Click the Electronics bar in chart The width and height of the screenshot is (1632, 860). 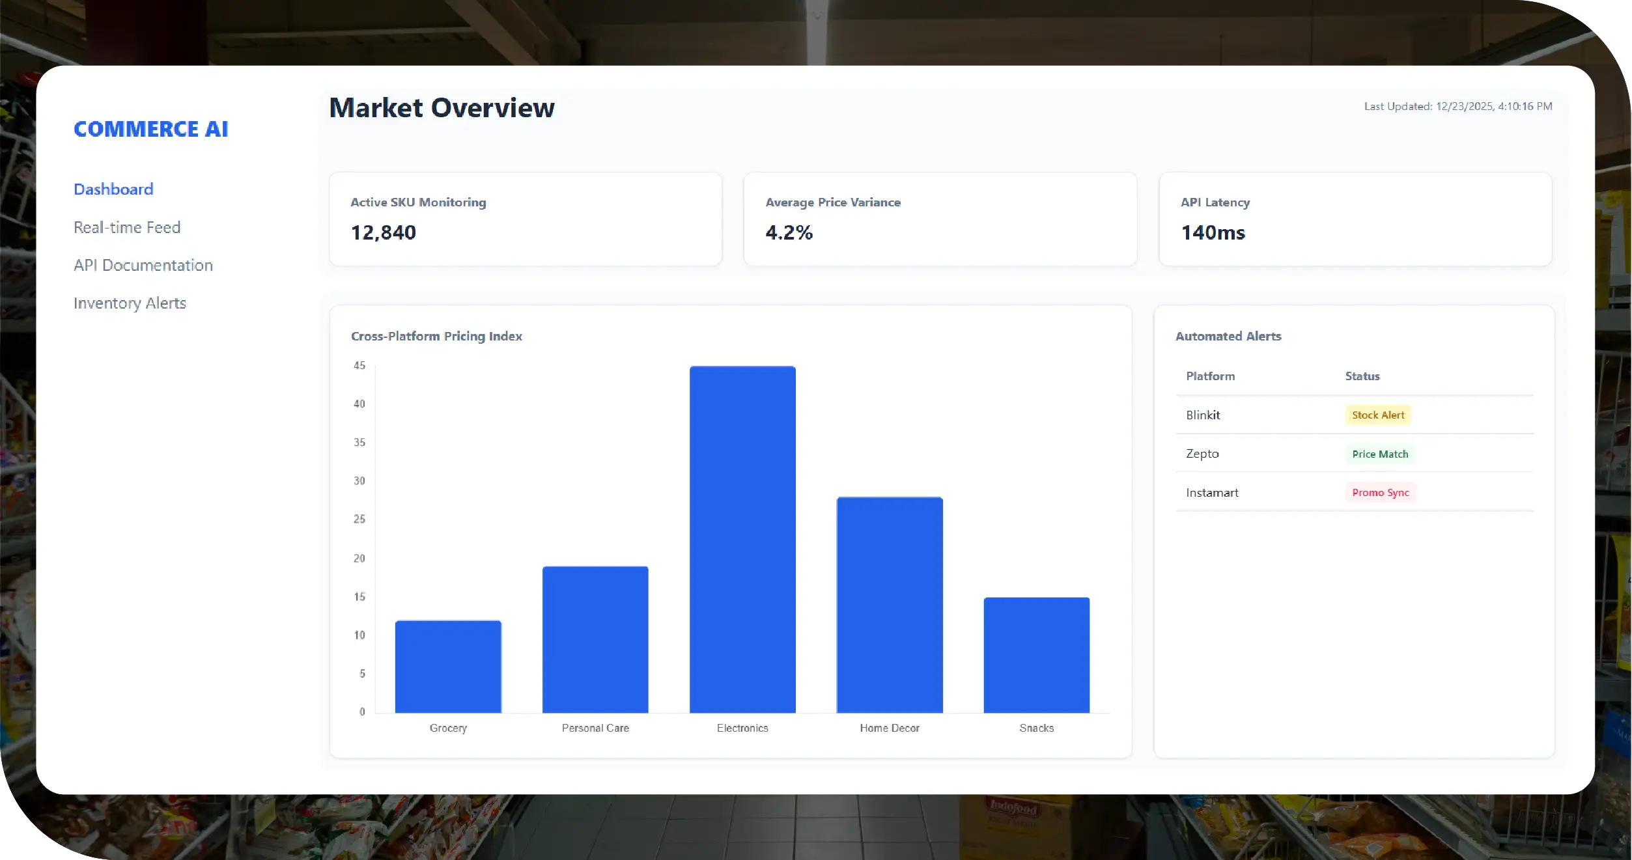(x=742, y=539)
